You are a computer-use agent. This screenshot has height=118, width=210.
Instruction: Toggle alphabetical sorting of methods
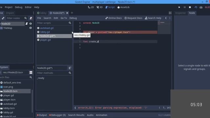70,68
